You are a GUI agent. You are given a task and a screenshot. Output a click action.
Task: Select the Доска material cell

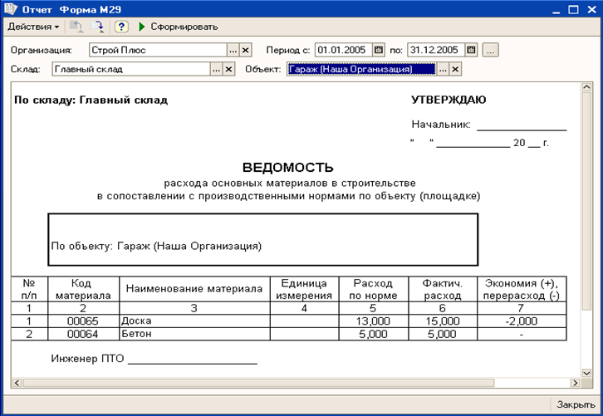194,321
